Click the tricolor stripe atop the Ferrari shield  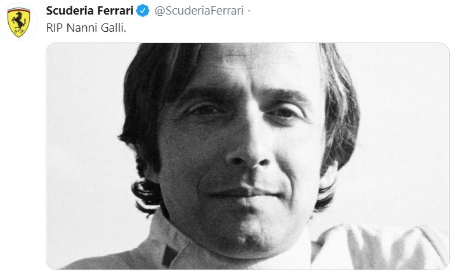18,10
